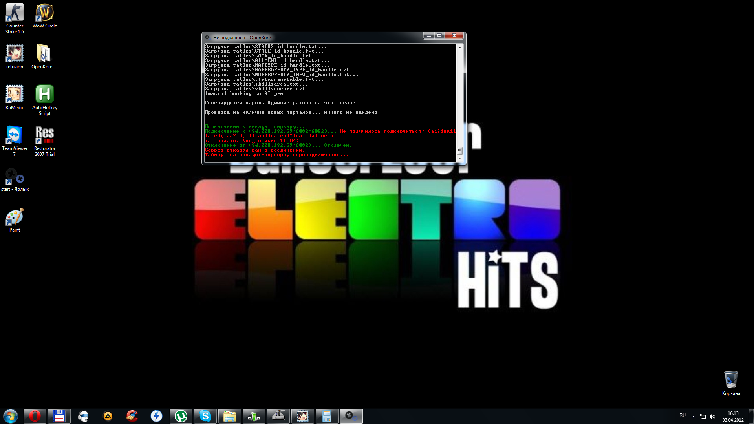Click network tray icon
The image size is (754, 424).
pyautogui.click(x=703, y=416)
